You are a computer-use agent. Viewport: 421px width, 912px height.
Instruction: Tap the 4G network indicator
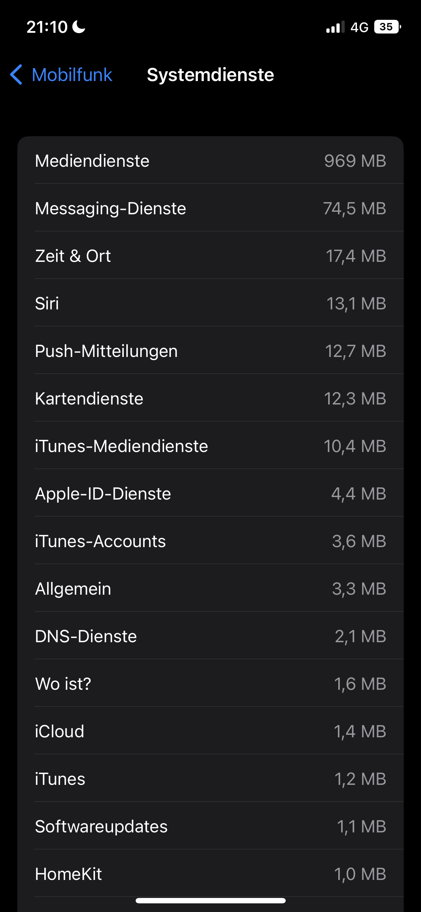(x=359, y=27)
